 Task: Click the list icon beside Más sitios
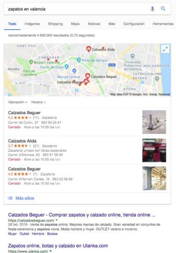[10, 198]
